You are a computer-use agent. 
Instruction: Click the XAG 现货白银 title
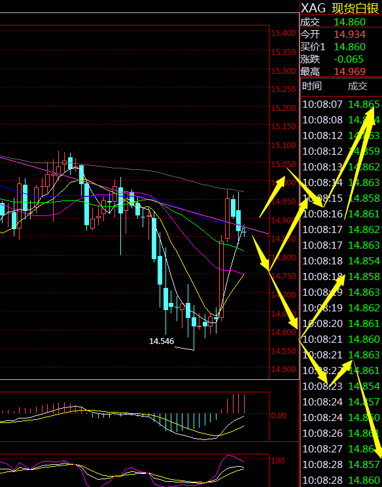(340, 8)
